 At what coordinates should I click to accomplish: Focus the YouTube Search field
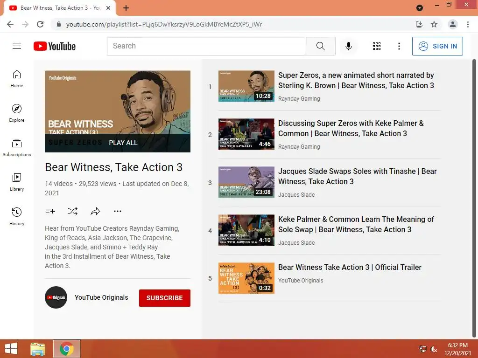point(206,46)
